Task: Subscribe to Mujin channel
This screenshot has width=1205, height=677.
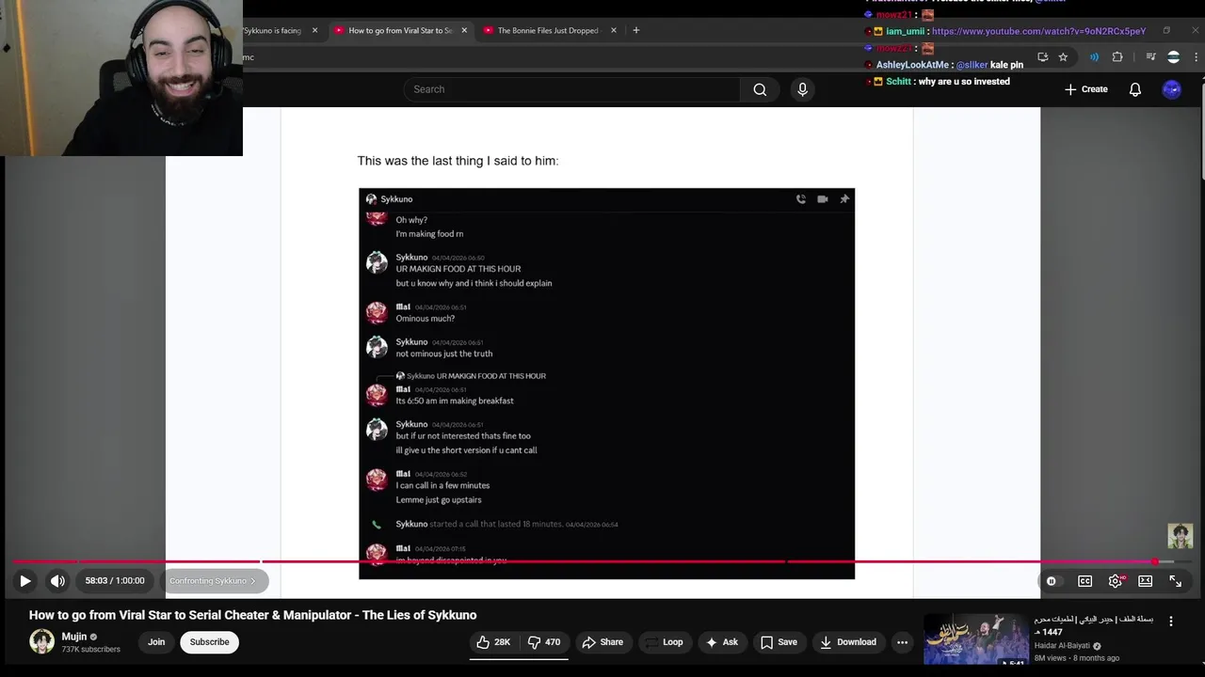Action: coord(209,642)
